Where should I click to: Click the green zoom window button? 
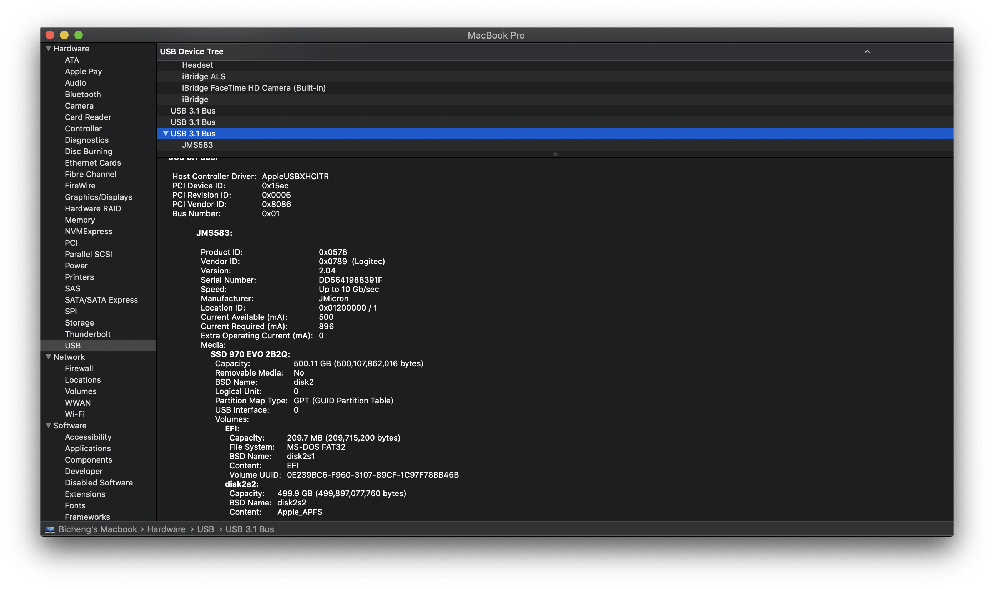(x=79, y=35)
